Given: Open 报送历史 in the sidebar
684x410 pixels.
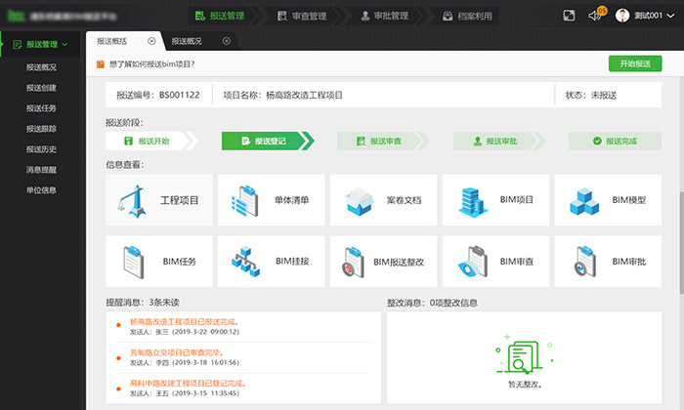Looking at the screenshot, I should click(x=41, y=148).
